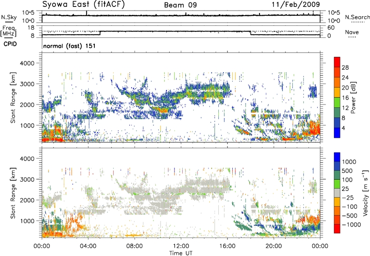Click the '-25' velocity colorbar label
370x256 pixels.
[348, 198]
